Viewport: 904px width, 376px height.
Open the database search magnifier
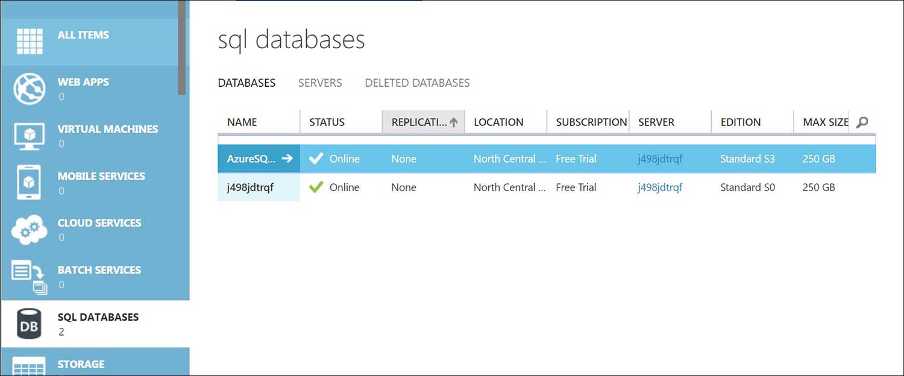(862, 122)
